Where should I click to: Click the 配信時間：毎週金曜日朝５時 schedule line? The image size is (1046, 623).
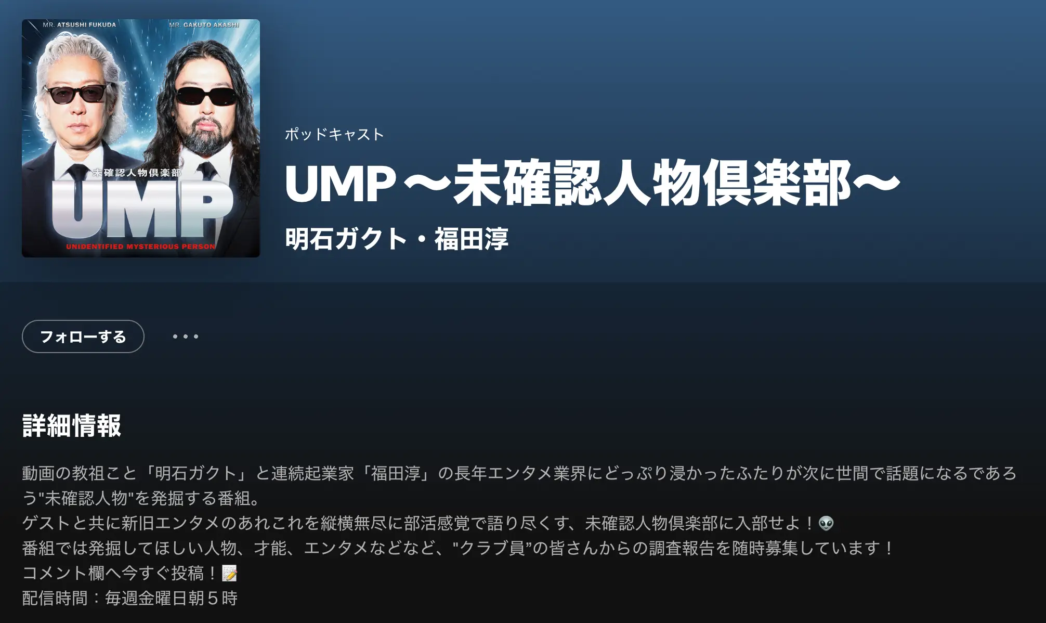coord(130,598)
